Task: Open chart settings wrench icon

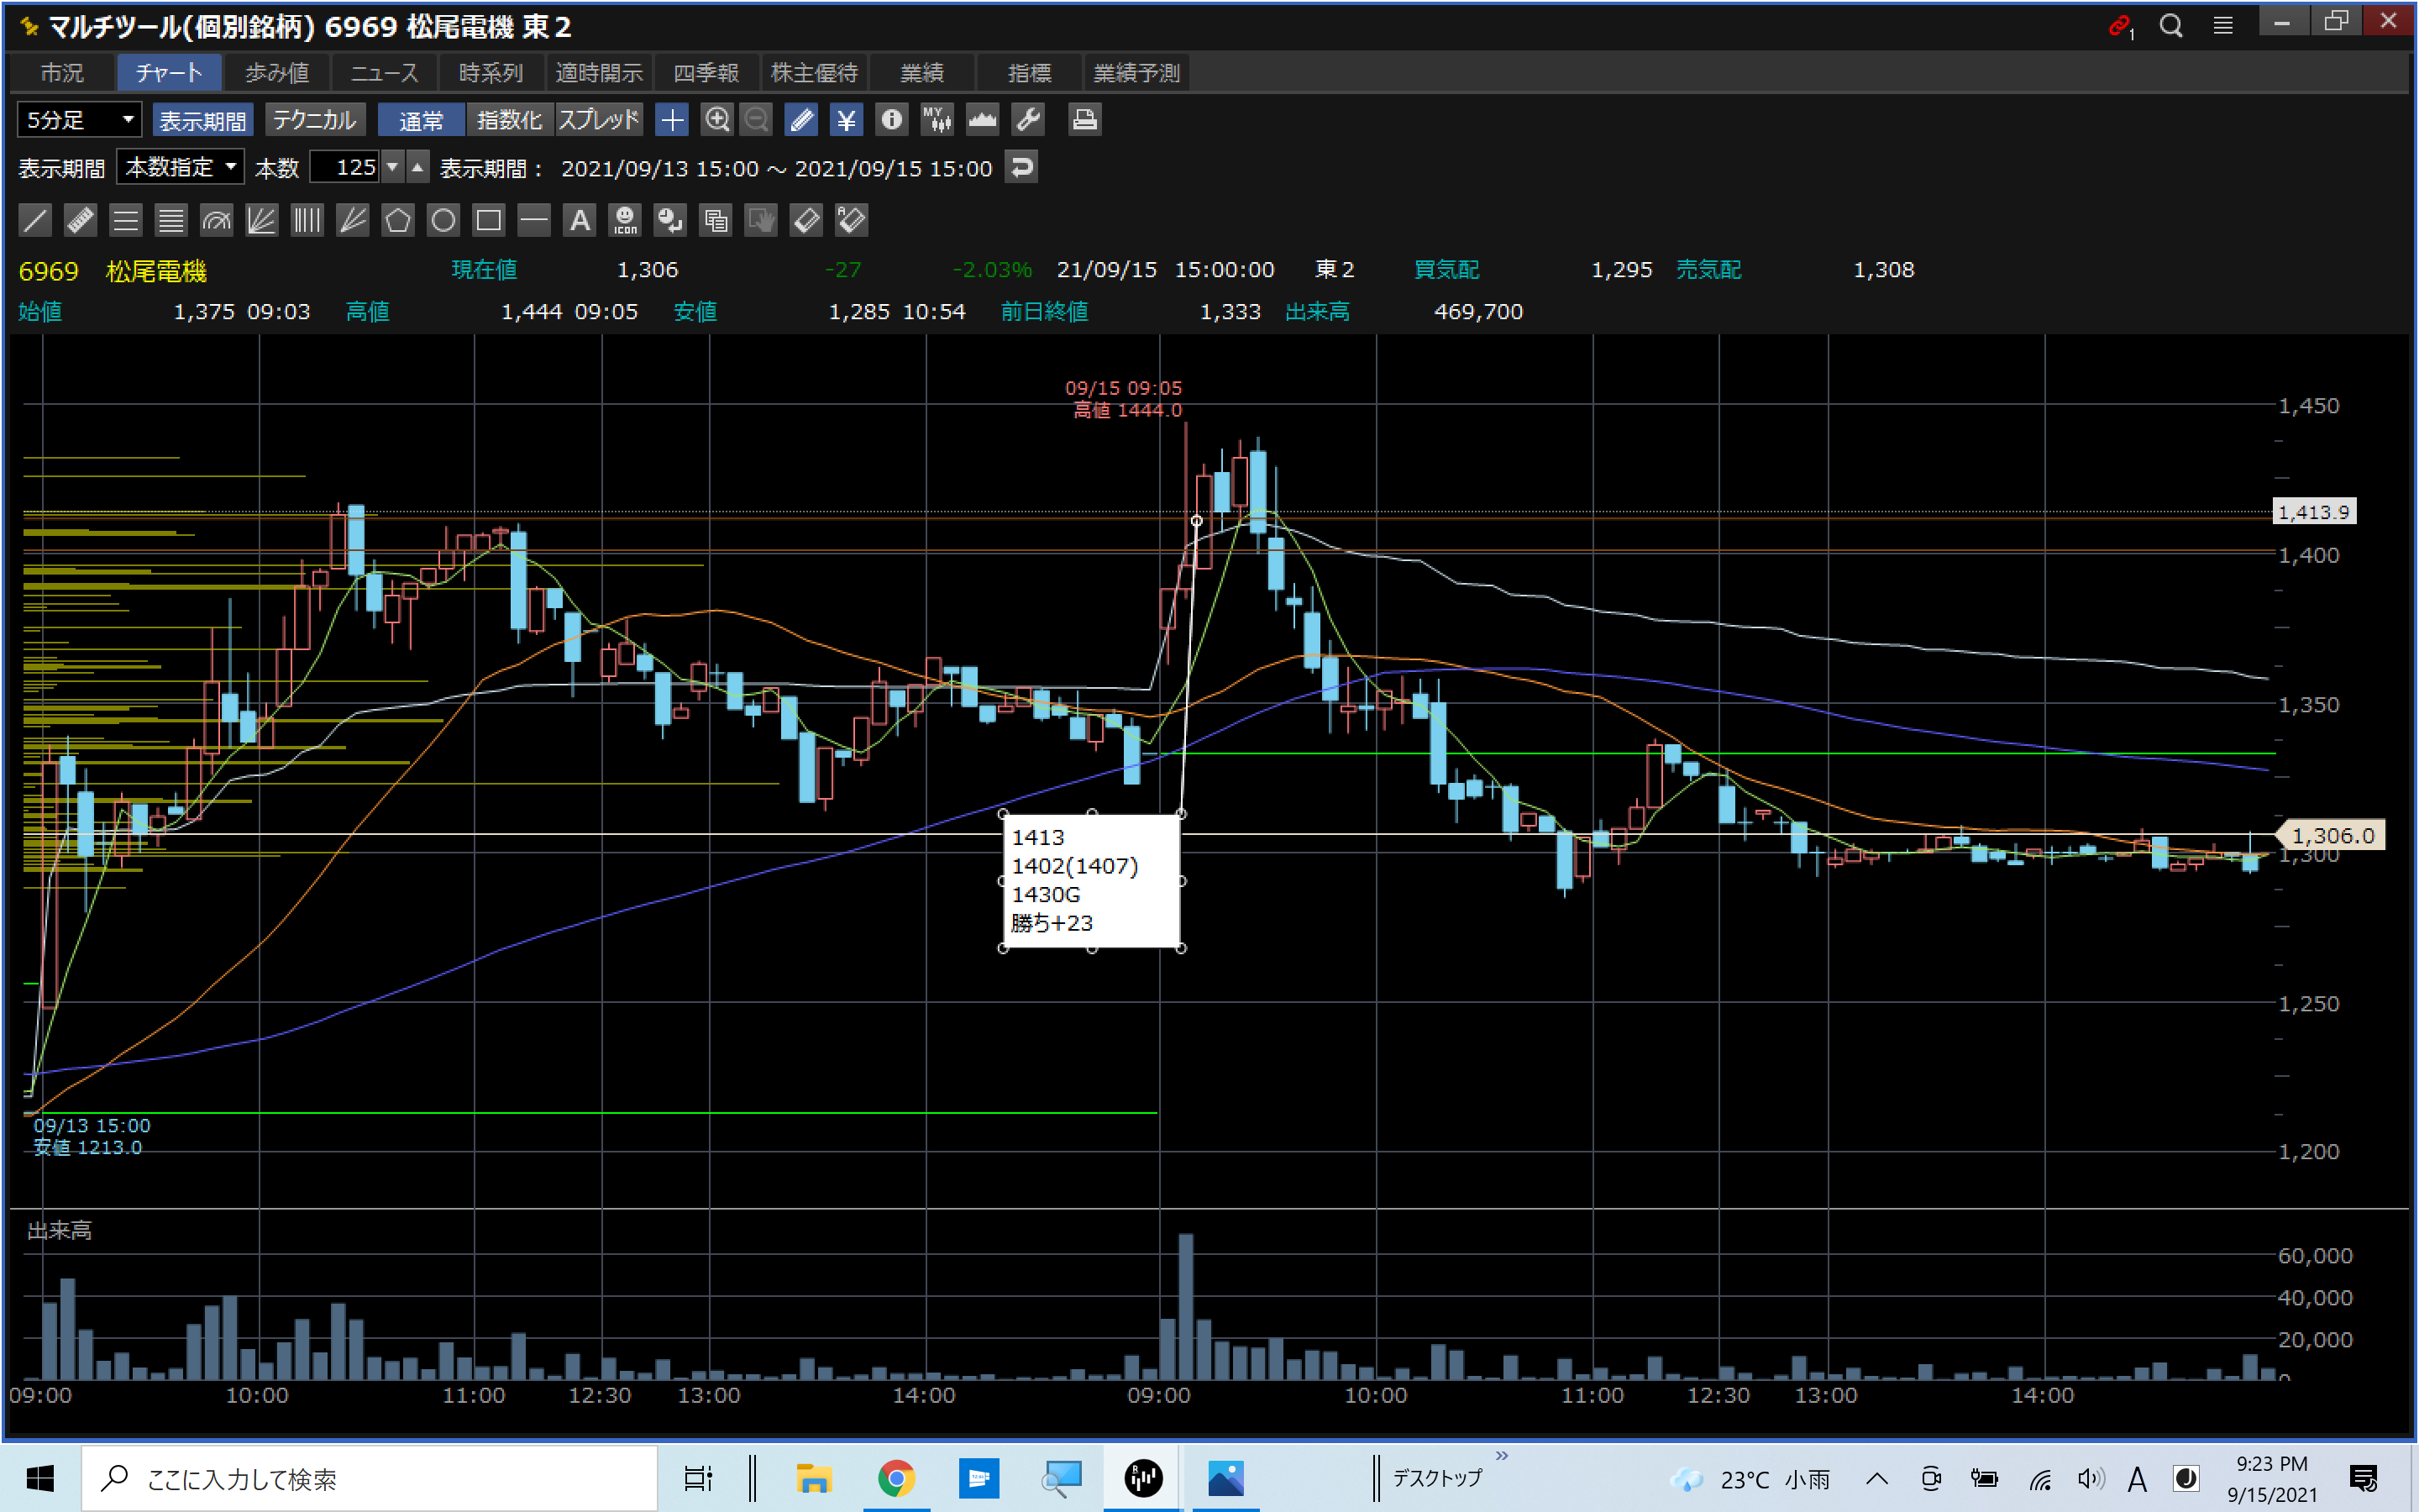Action: 1027,120
